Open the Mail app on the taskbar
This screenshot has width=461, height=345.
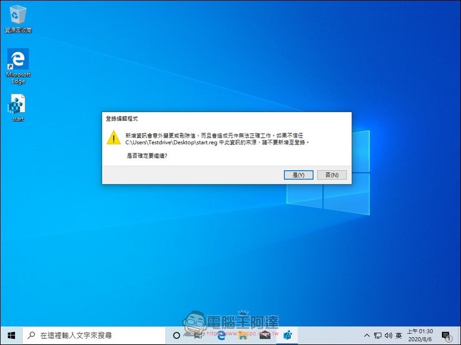point(265,335)
